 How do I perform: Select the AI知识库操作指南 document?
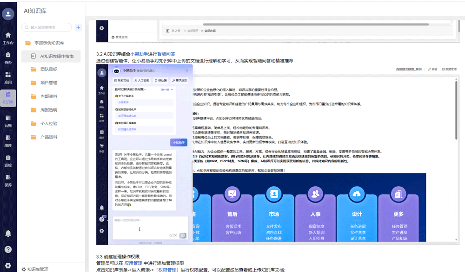point(56,56)
